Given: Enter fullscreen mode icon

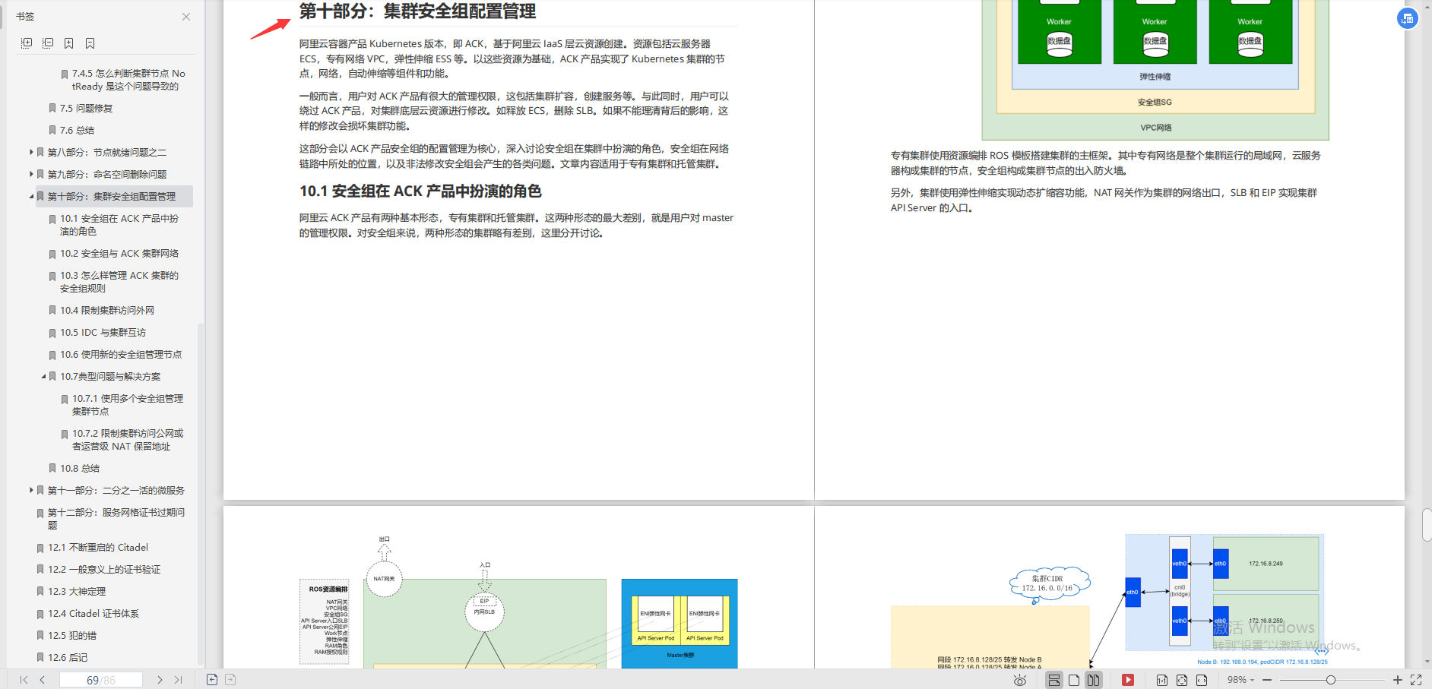Looking at the screenshot, I should tap(1416, 680).
